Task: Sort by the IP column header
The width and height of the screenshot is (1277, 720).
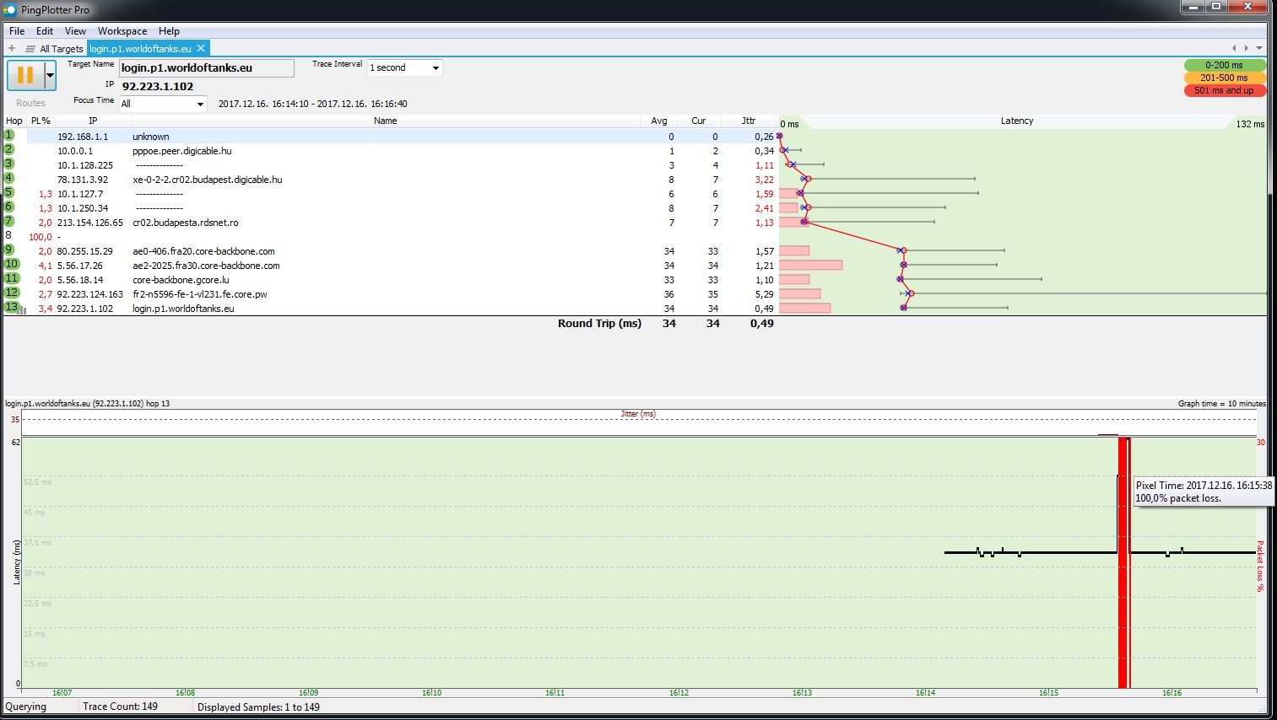Action: (x=93, y=121)
